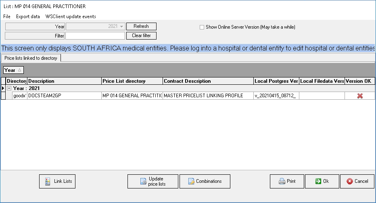The height and width of the screenshot is (203, 376).
Task: Open the File menu
Action: click(7, 16)
